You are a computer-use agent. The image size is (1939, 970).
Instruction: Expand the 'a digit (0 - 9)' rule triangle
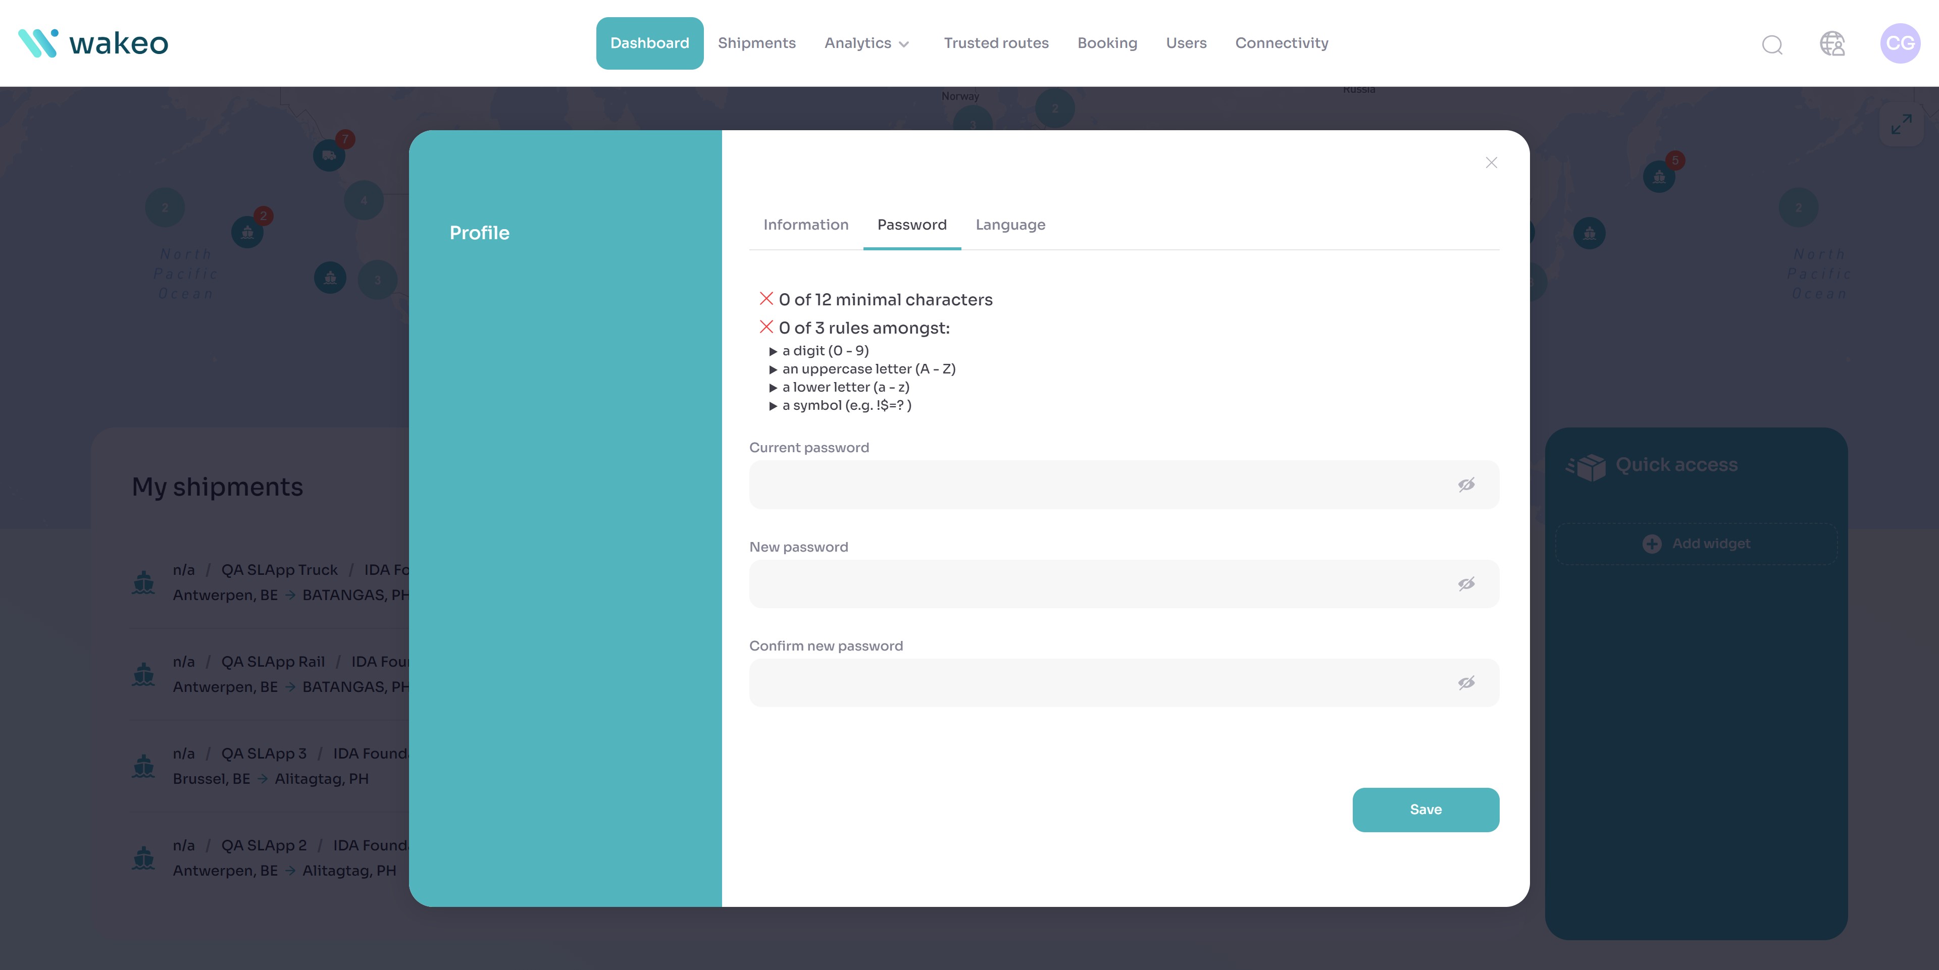coord(773,351)
